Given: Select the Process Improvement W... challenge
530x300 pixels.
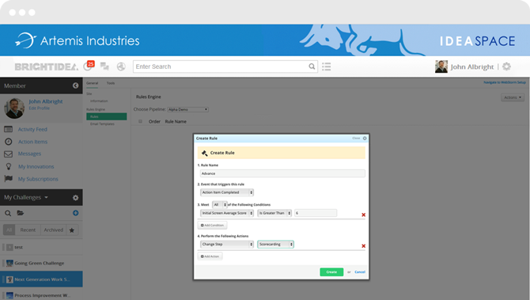Looking at the screenshot, I should click(41, 295).
